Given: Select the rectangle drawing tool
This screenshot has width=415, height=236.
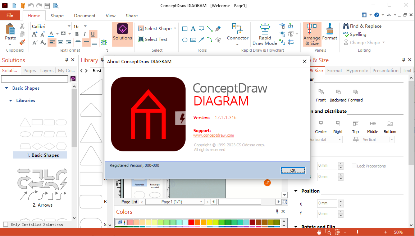Looking at the screenshot, I should click(185, 29).
